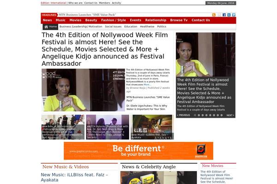Open the Twitter icon
Screen dimensions: 277x184
(x=234, y=15)
